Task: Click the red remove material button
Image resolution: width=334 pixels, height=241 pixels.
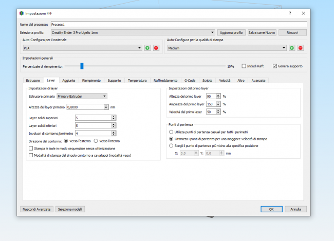Action: pyautogui.click(x=156, y=48)
